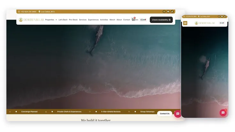
Task: Open the mobile chat bubble icon
Action: pyautogui.click(x=223, y=113)
